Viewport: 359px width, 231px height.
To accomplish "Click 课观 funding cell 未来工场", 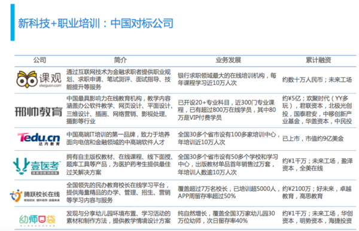I will pos(340,80).
